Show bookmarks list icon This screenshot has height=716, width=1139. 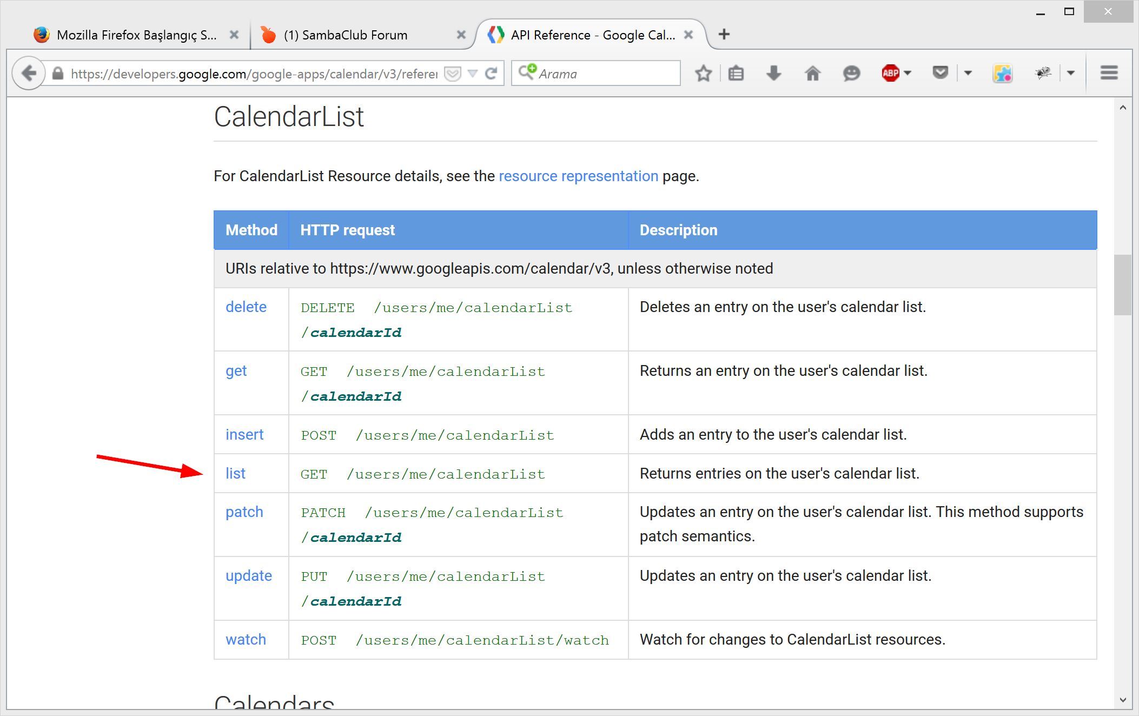[x=736, y=73]
